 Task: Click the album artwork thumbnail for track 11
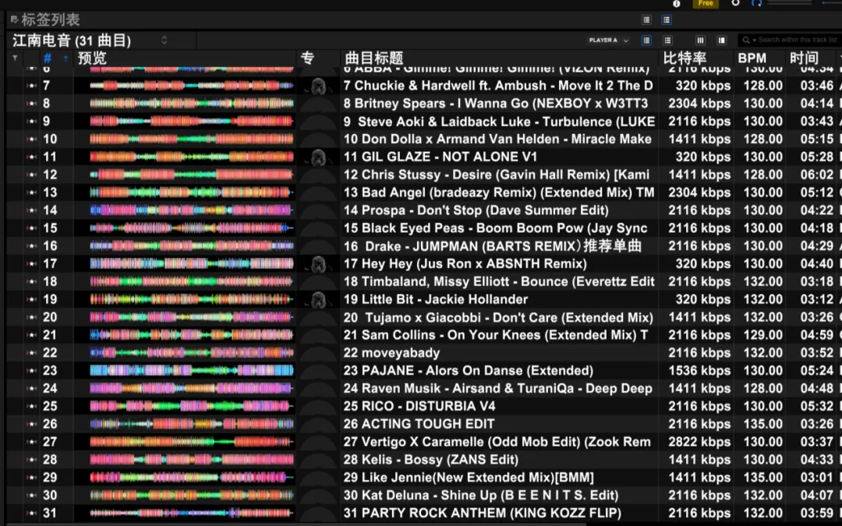[318, 157]
